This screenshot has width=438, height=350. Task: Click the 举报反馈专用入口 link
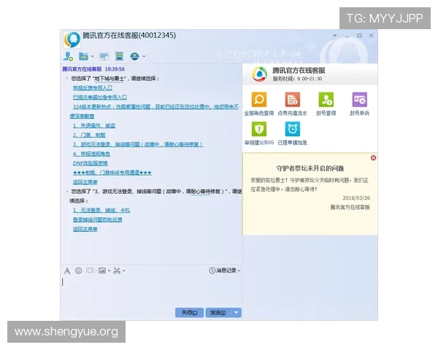click(x=93, y=88)
